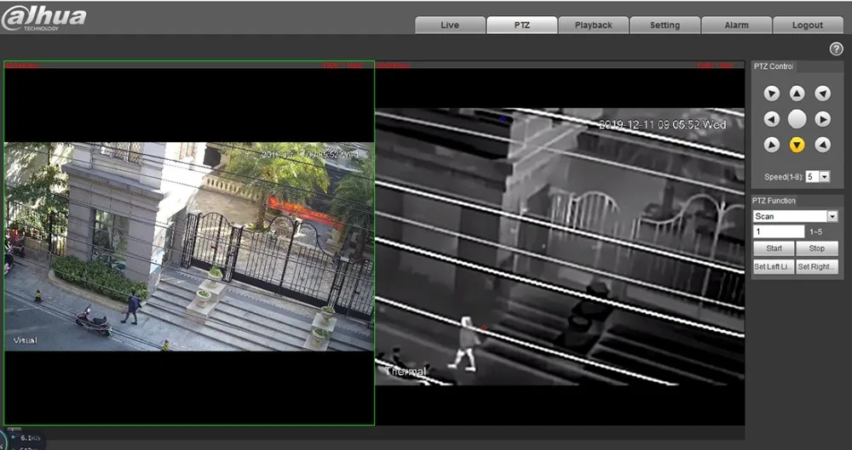852x450 pixels.
Task: Click the Visual label in the left video
Action: coord(25,340)
